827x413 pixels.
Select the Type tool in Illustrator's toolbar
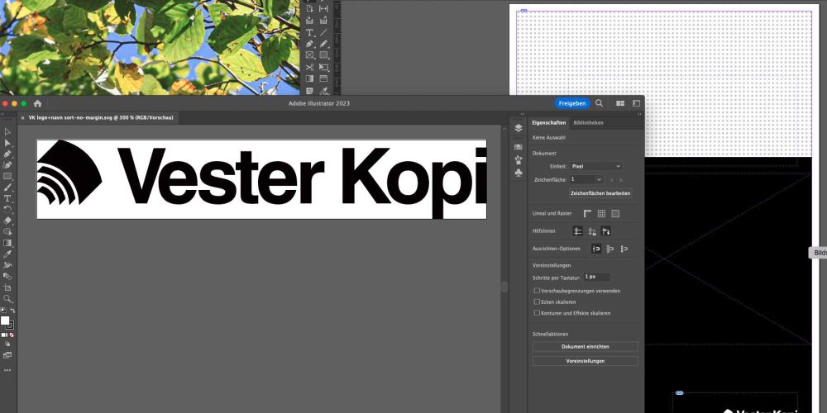[x=7, y=198]
